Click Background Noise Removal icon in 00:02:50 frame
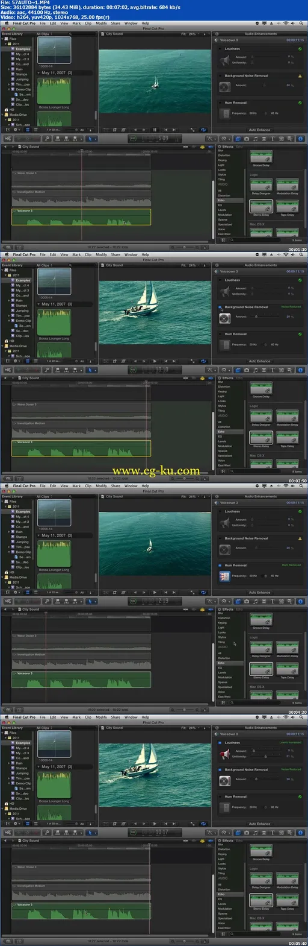This screenshot has width=308, height=946. click(224, 318)
